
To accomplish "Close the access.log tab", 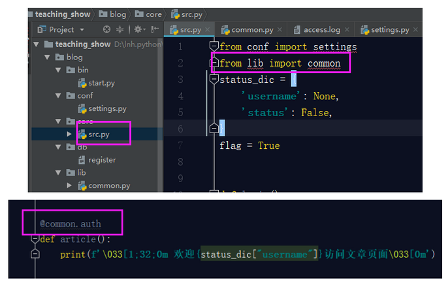I will coord(347,29).
